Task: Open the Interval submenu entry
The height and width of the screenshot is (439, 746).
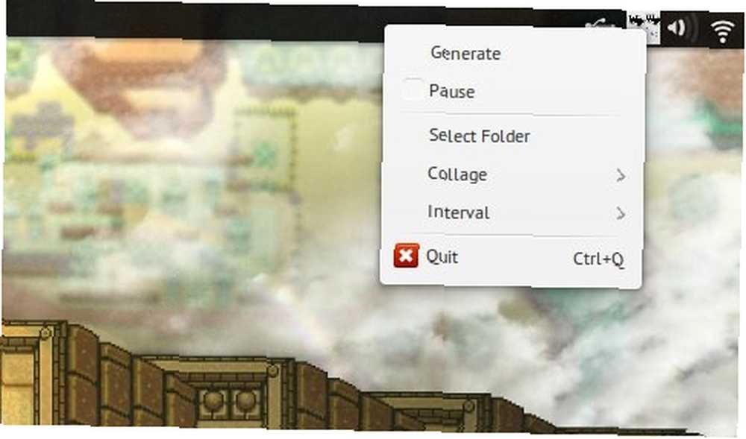Action: pos(512,212)
